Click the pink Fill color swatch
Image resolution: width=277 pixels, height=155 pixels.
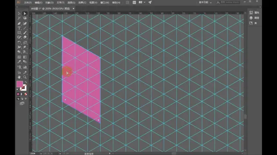[19, 84]
